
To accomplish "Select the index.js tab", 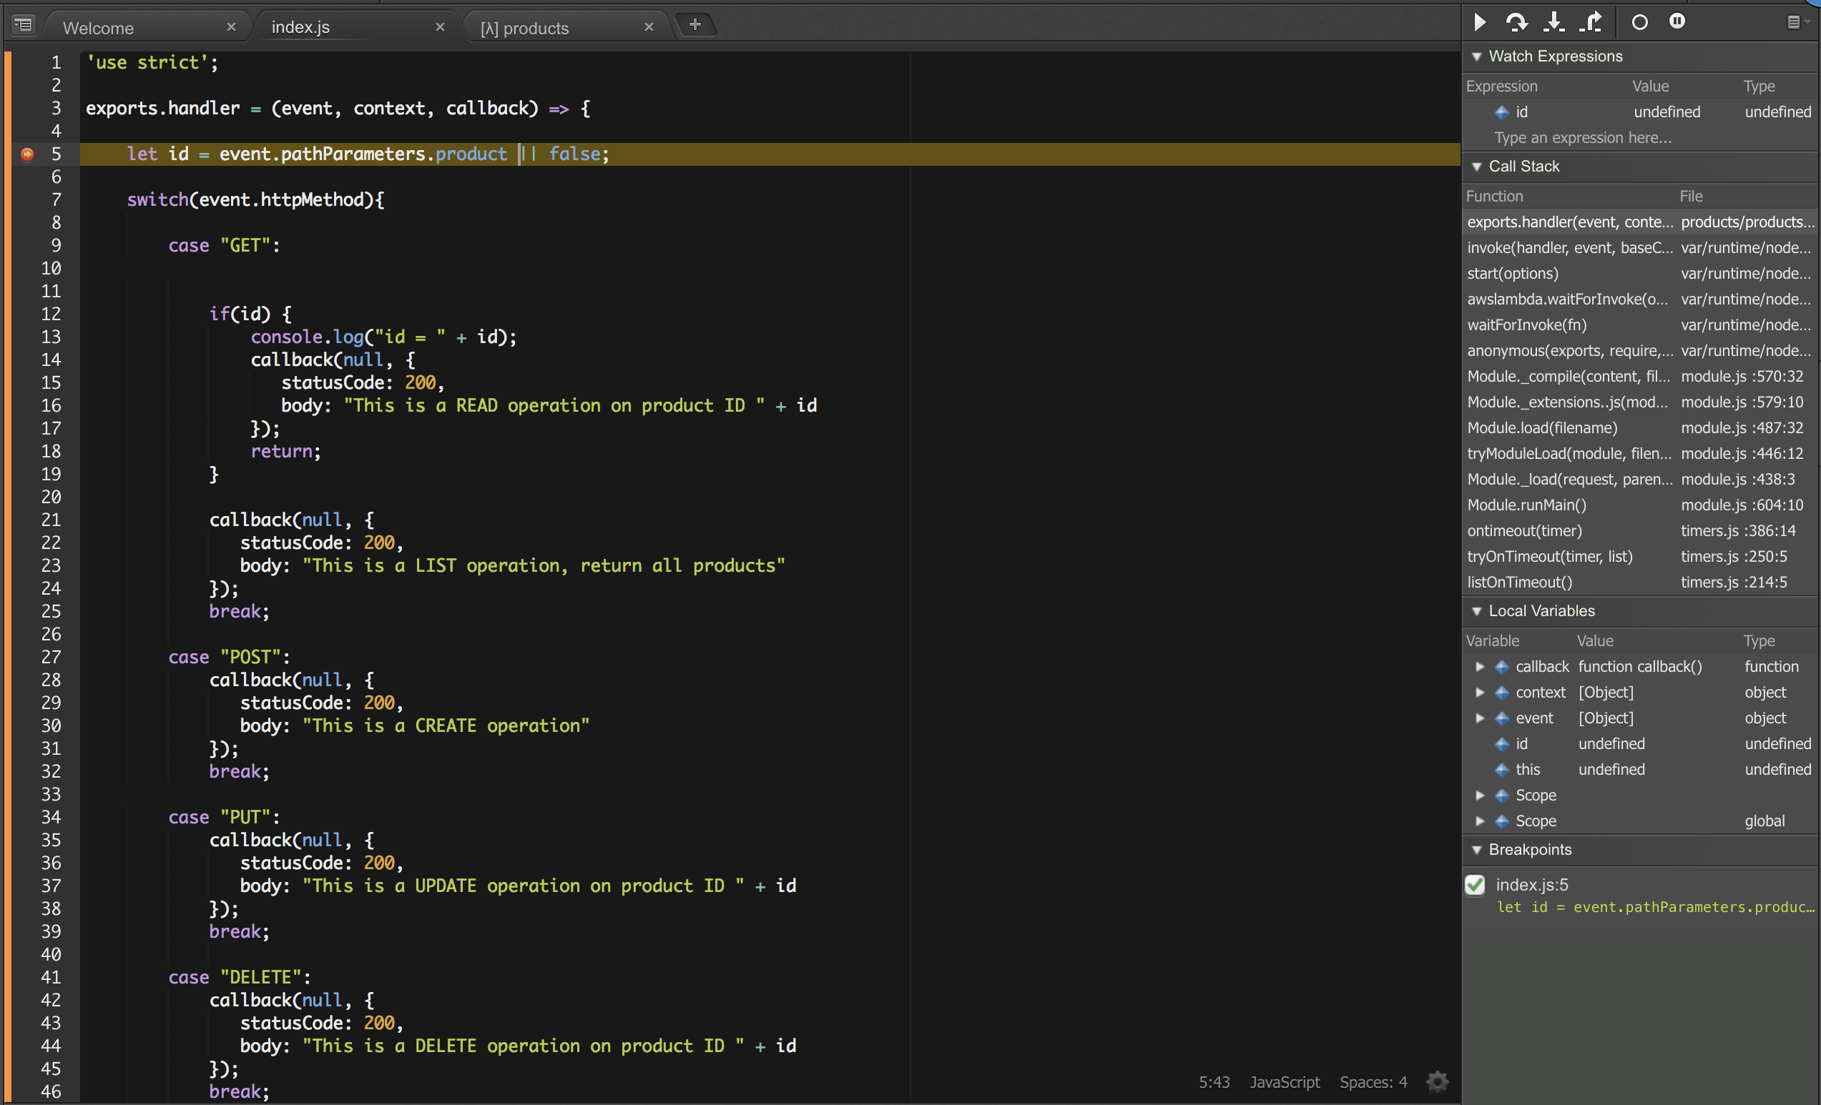I will tap(300, 27).
